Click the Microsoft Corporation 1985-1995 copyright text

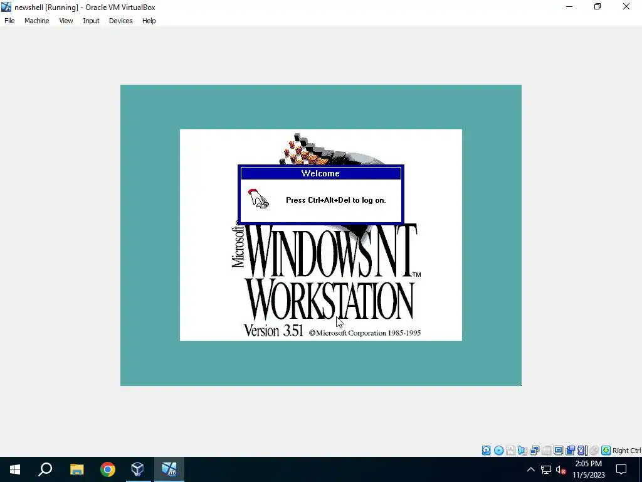(x=365, y=333)
